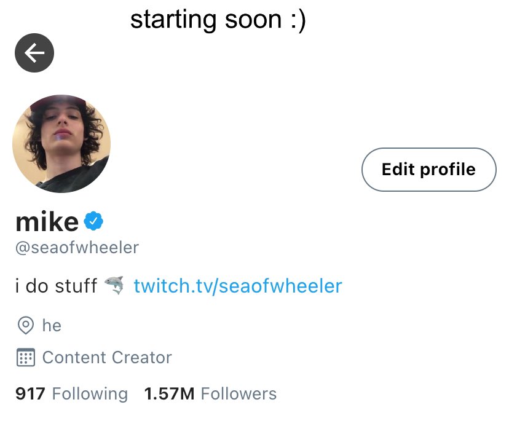Click the blue verified badge
This screenshot has width=509, height=429.
pos(93,221)
